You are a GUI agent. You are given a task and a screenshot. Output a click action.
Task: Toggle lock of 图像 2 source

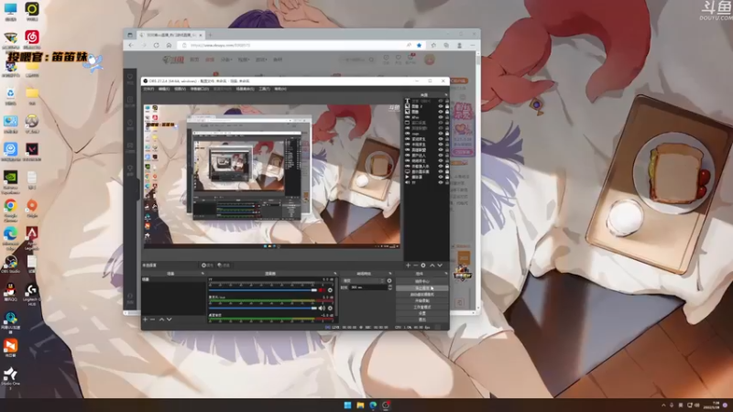click(x=446, y=106)
